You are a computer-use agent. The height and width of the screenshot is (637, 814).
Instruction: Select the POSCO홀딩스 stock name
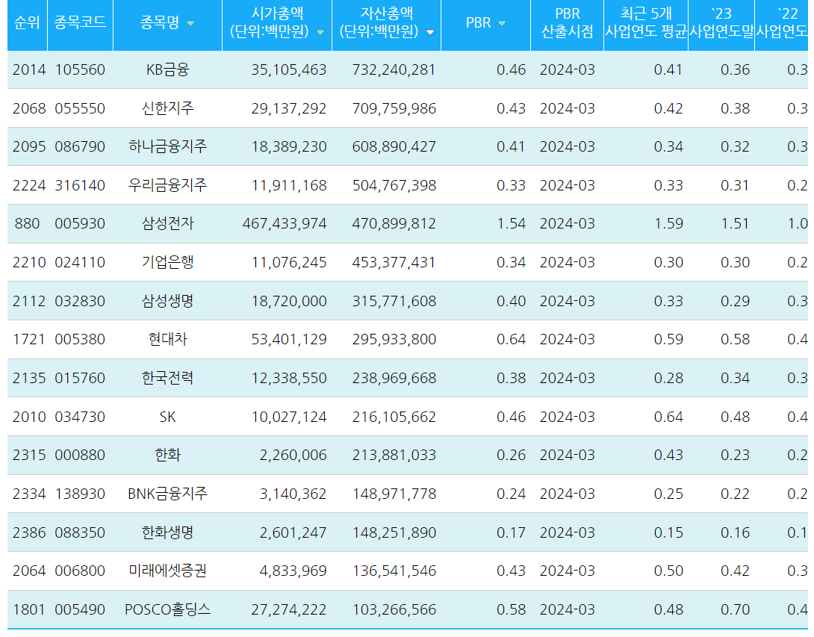pyautogui.click(x=168, y=609)
